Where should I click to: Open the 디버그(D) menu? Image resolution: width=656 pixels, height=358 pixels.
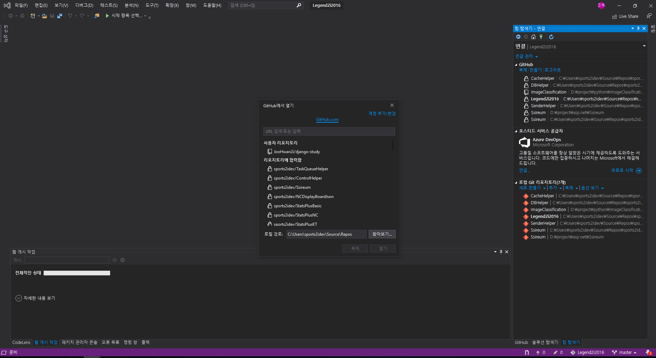(x=84, y=5)
